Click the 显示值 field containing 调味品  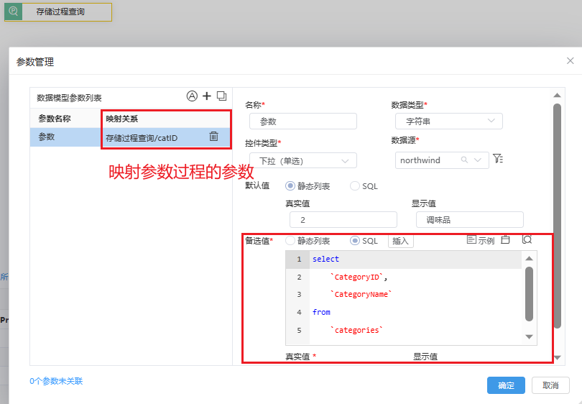(469, 219)
